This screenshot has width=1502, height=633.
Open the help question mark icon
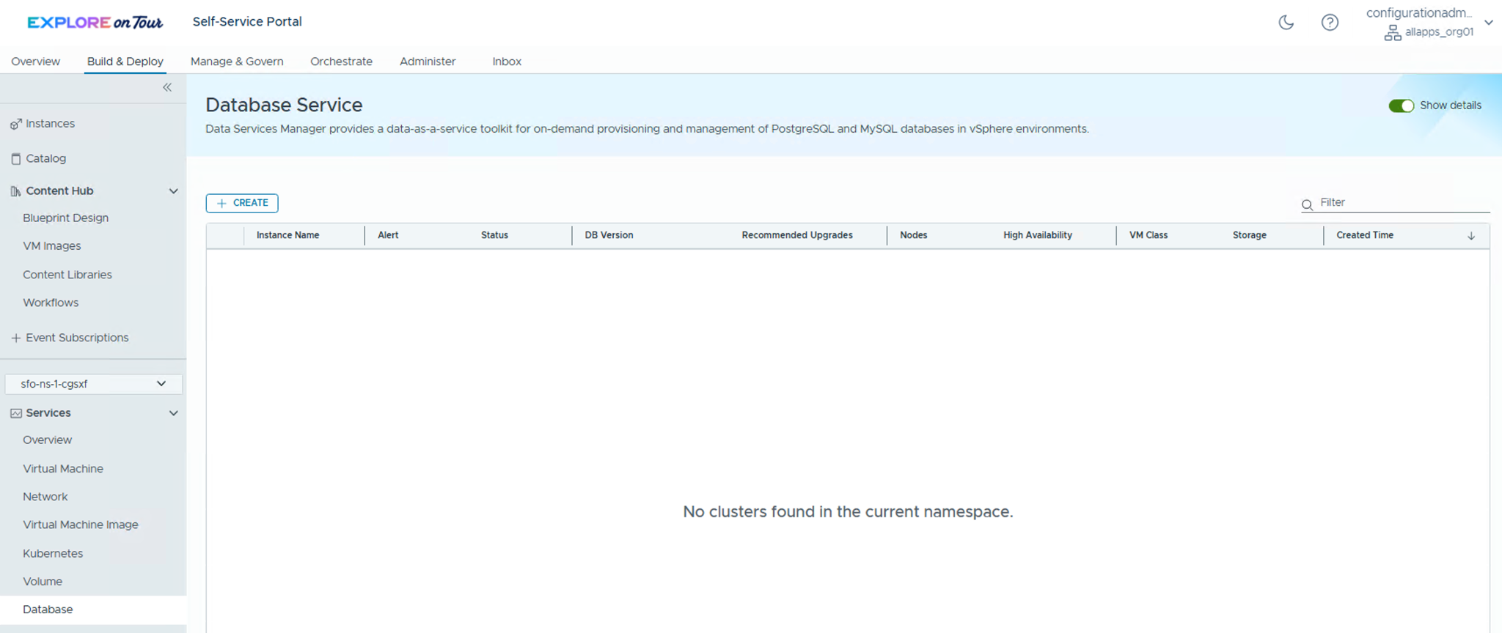(x=1330, y=23)
